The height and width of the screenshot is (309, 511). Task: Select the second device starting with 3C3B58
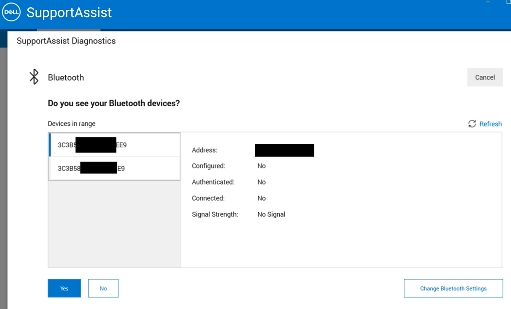click(x=114, y=168)
